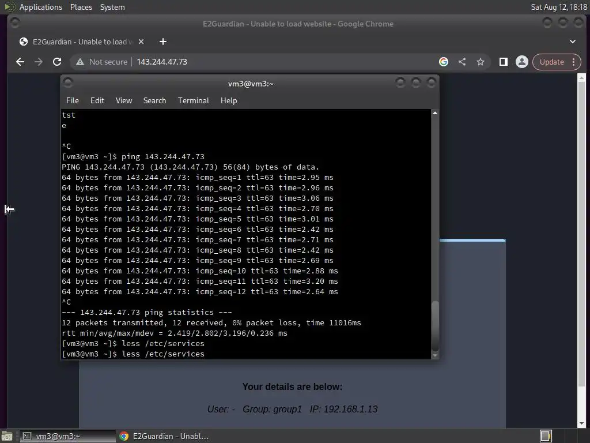Open the Chrome profile avatar
This screenshot has height=443, width=590.
tap(522, 62)
